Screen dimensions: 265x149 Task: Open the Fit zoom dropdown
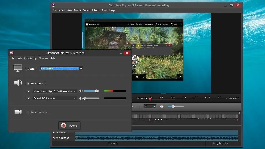[150, 106]
